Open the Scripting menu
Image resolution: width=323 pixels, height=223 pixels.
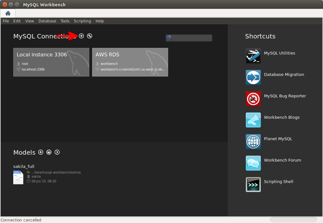point(82,21)
